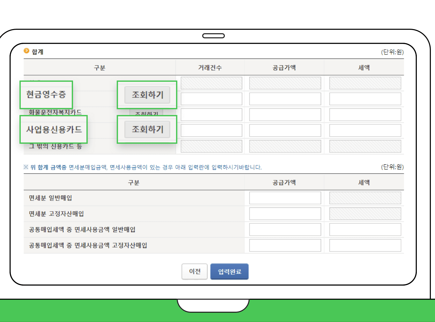Click 세액 field of 공통매입세액 중 면세사용금액 고정자산매입
The width and height of the screenshot is (435, 322).
[365, 245]
